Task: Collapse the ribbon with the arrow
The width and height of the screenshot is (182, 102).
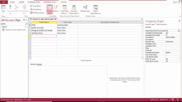Action: tap(180, 16)
